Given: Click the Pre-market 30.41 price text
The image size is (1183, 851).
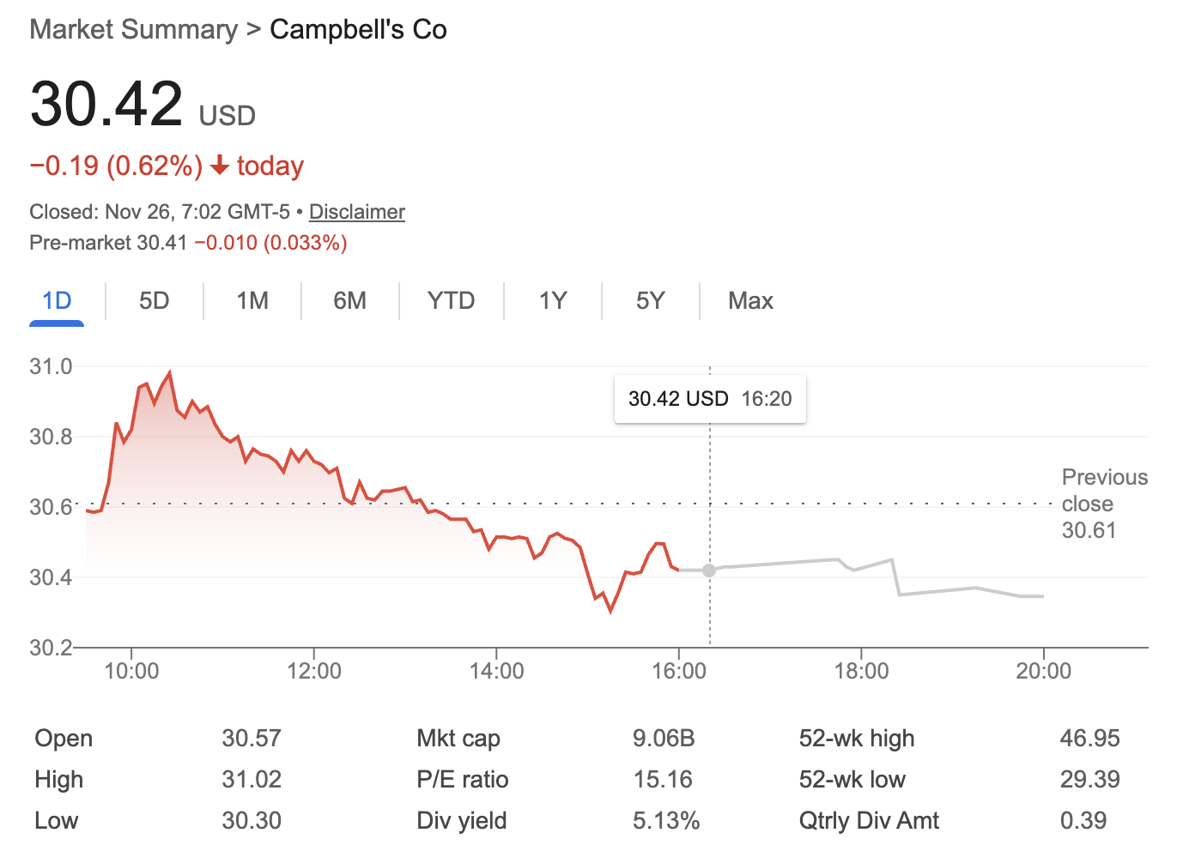Looking at the screenshot, I should pos(107,243).
